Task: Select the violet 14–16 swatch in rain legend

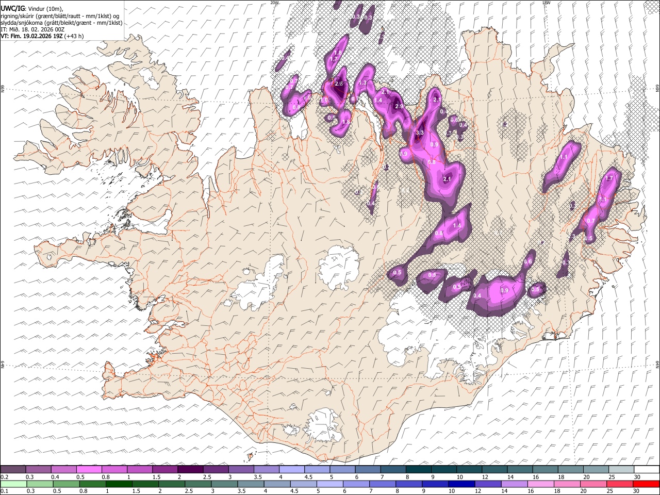Action: (514, 484)
